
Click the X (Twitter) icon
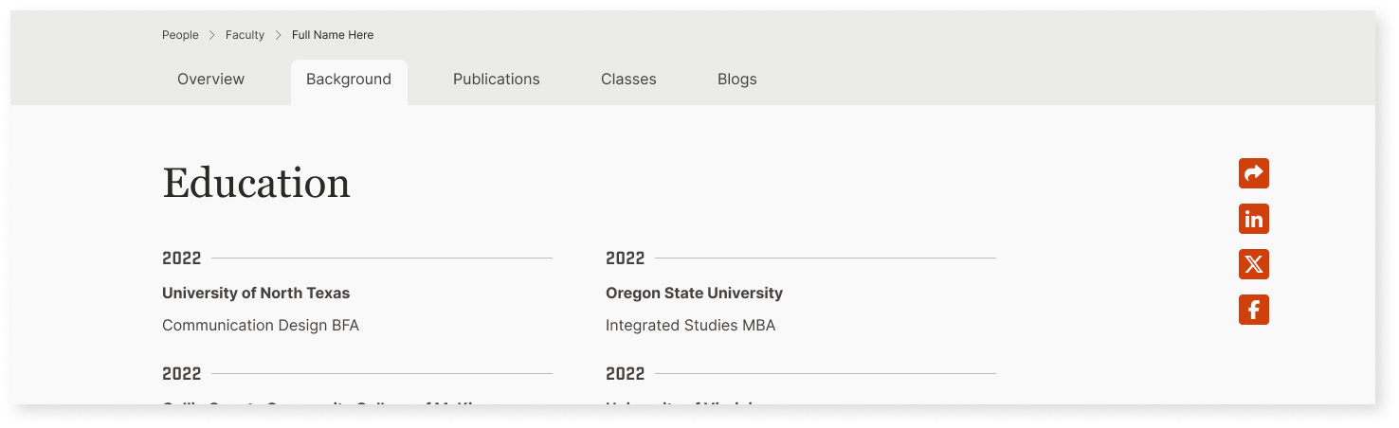[x=1253, y=264]
